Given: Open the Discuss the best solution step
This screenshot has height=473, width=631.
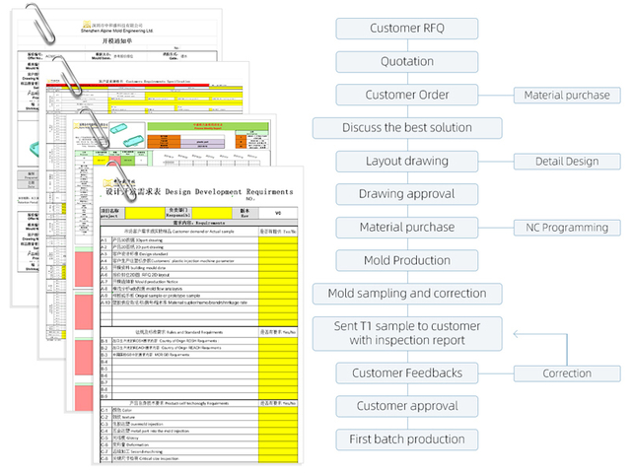Looking at the screenshot, I should click(x=406, y=128).
